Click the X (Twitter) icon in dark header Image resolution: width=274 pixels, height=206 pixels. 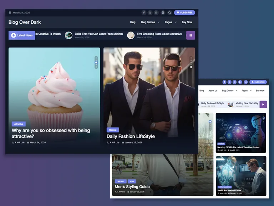(x=150, y=13)
